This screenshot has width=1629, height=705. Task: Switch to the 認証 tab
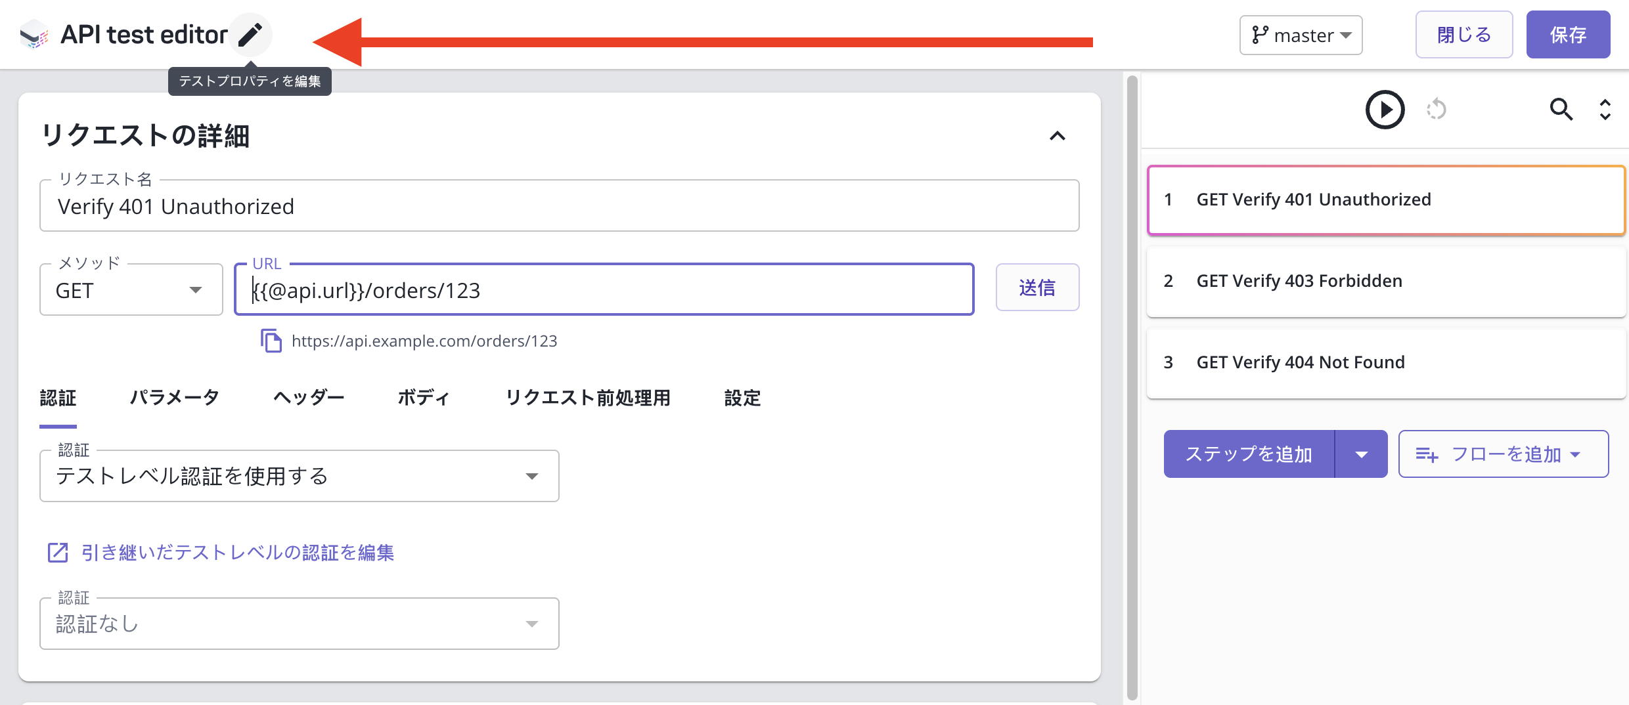(58, 398)
